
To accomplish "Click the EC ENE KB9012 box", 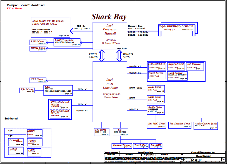I will [121, 132].
